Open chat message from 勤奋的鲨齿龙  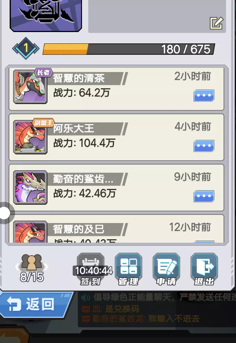[141, 319]
